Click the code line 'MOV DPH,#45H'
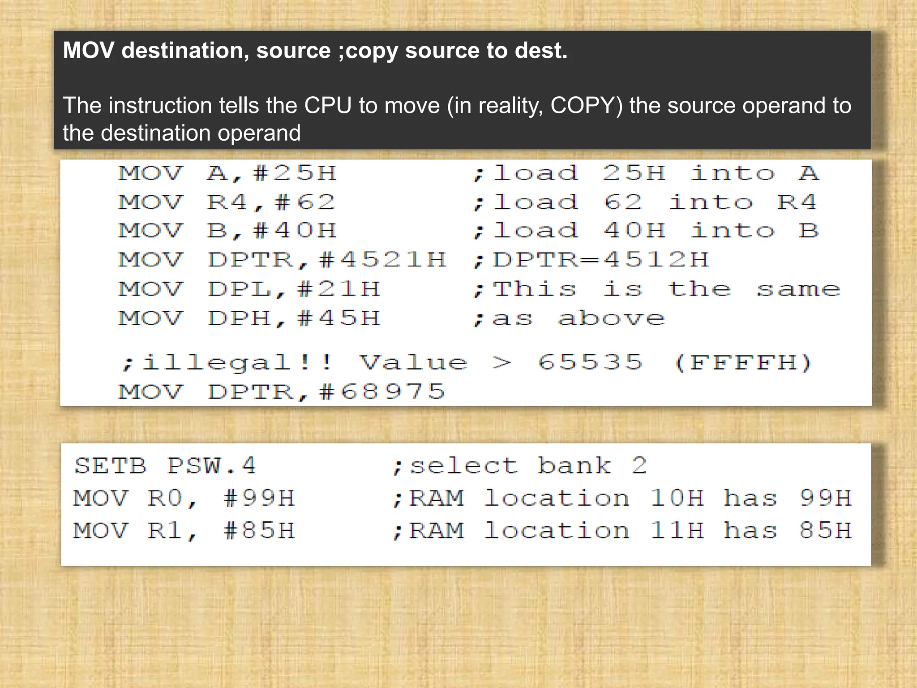 [x=249, y=318]
